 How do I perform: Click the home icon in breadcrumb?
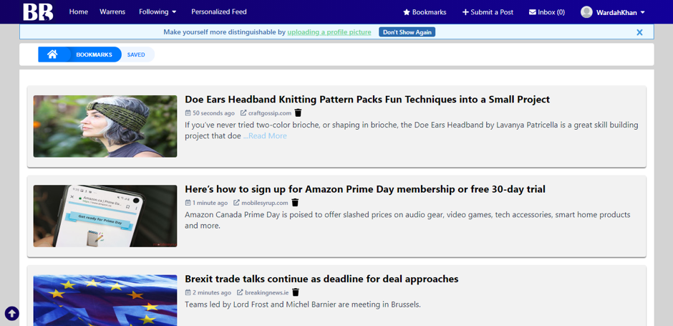point(52,54)
